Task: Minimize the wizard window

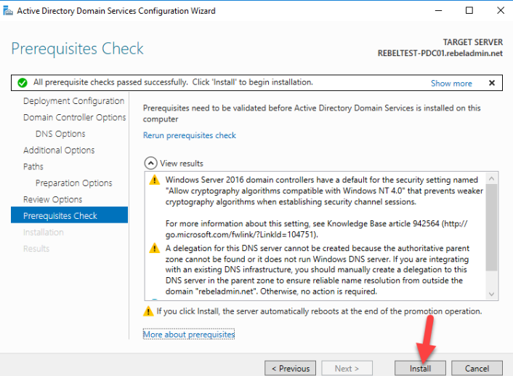Action: pos(438,10)
